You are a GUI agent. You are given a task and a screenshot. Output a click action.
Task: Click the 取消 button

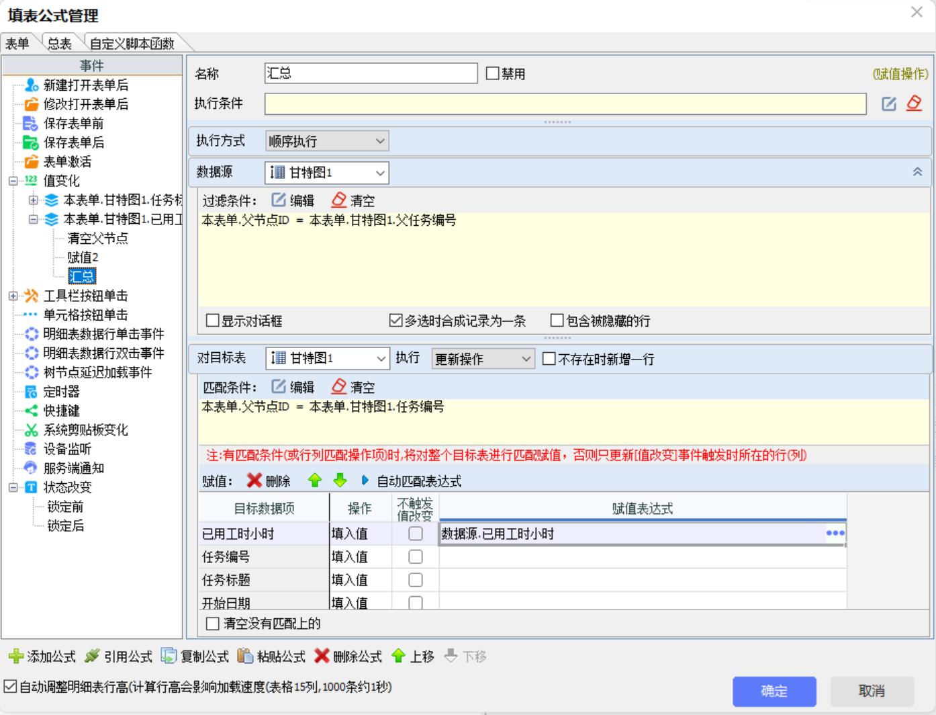(871, 691)
